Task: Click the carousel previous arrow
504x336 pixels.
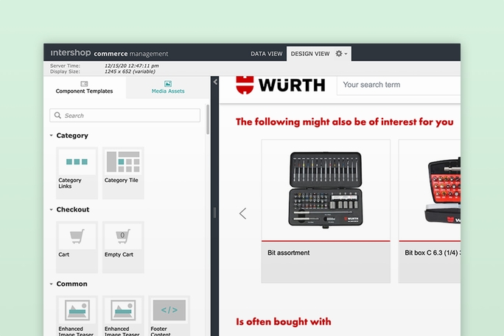Action: pos(242,214)
